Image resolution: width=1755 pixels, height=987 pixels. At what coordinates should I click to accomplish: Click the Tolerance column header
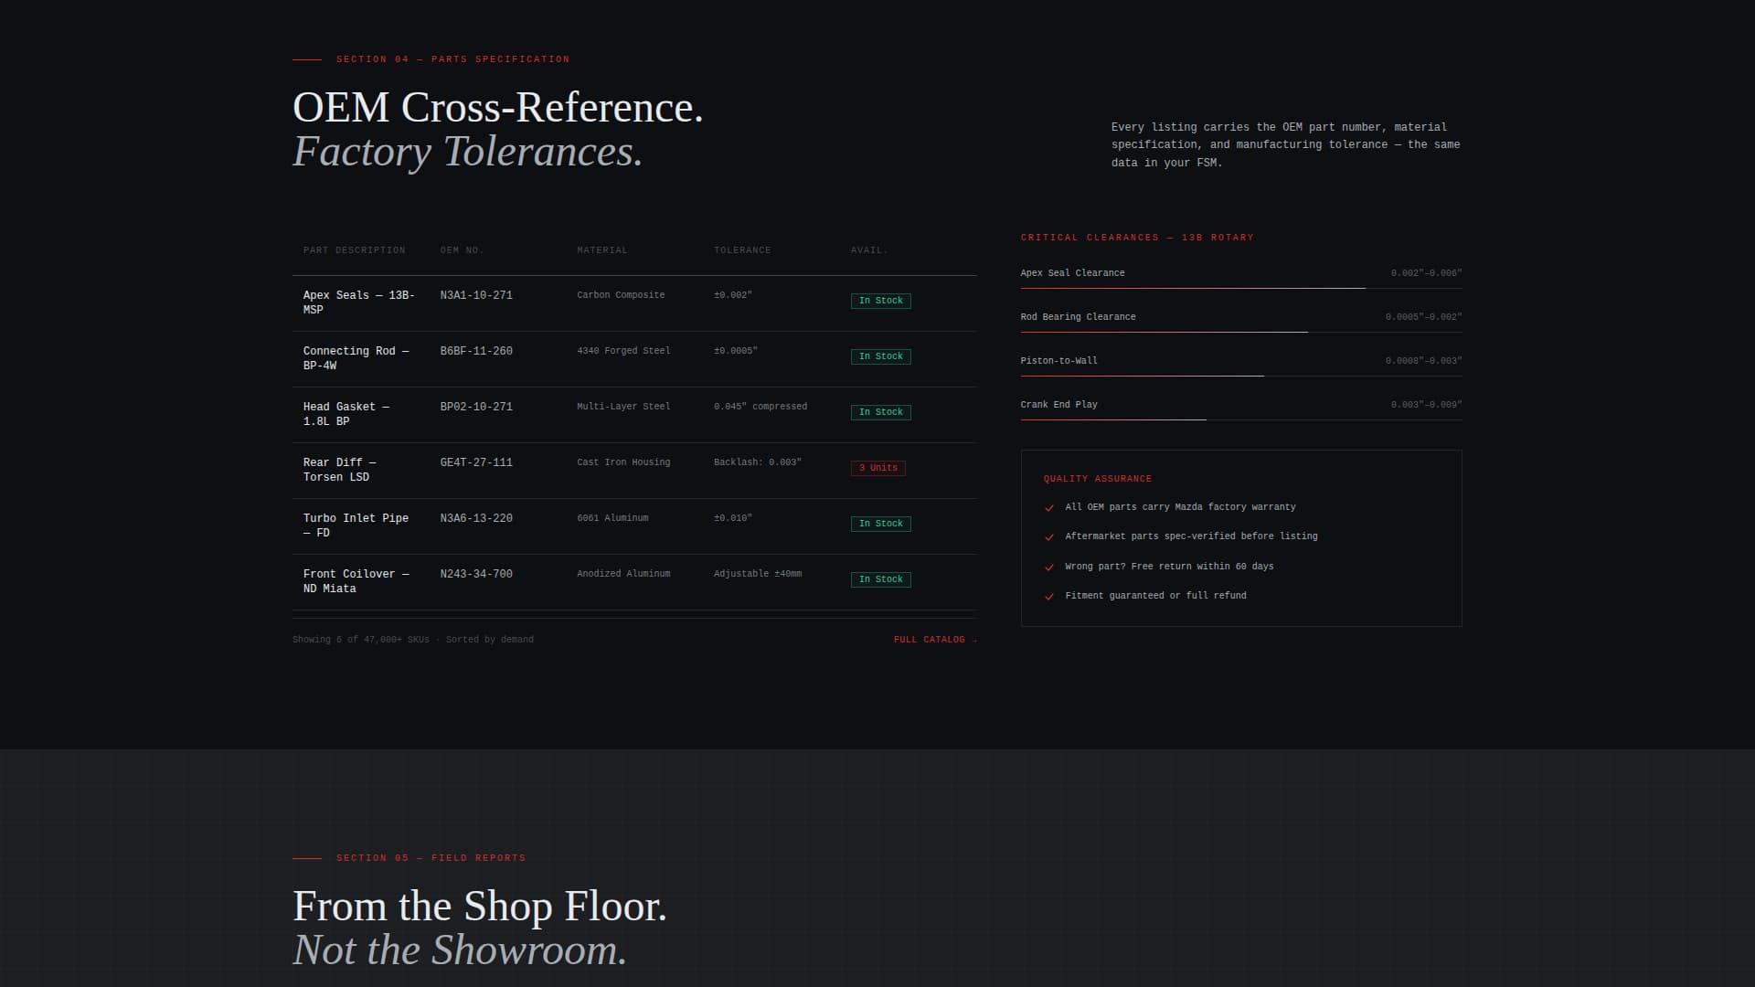(x=741, y=250)
